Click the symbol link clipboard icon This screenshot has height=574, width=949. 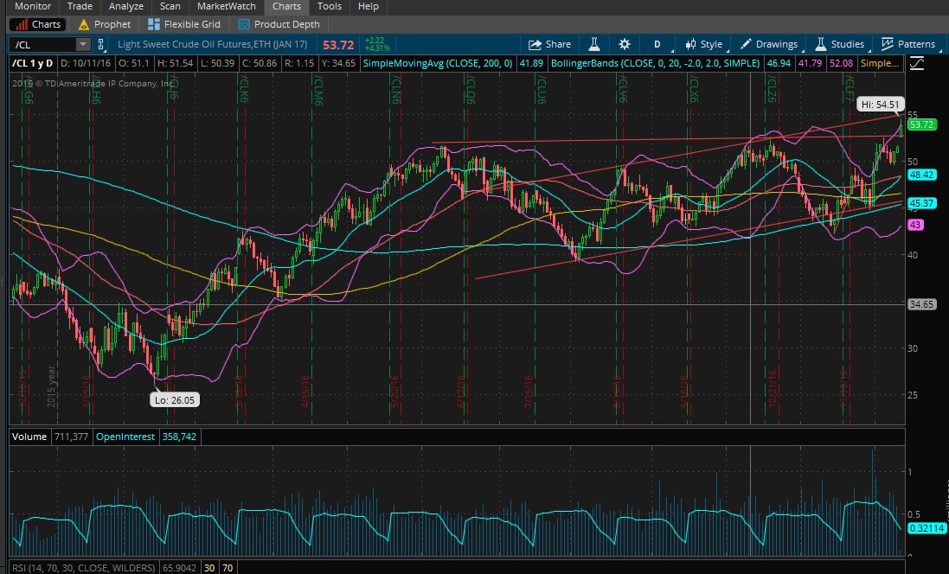click(x=101, y=44)
